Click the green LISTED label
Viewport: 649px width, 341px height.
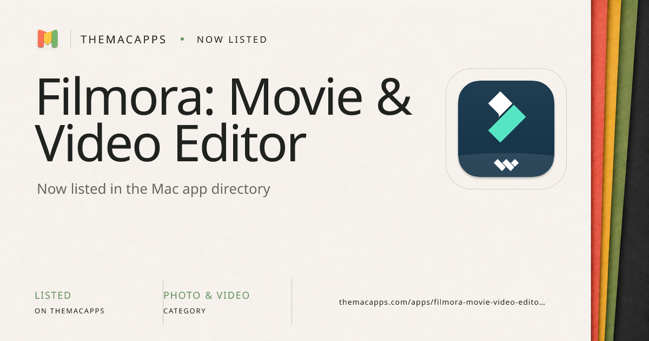(53, 296)
